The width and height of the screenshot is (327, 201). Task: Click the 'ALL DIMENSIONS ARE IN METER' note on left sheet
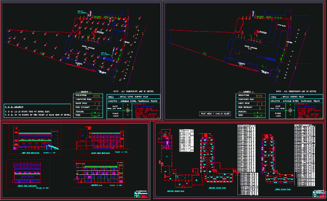(133, 91)
